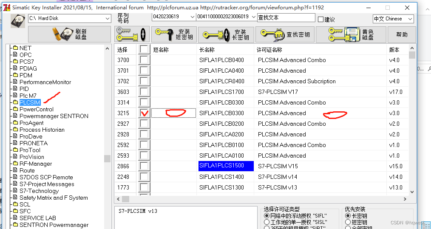Select highlighted SIFLA1PLCS1500 cell

point(226,166)
